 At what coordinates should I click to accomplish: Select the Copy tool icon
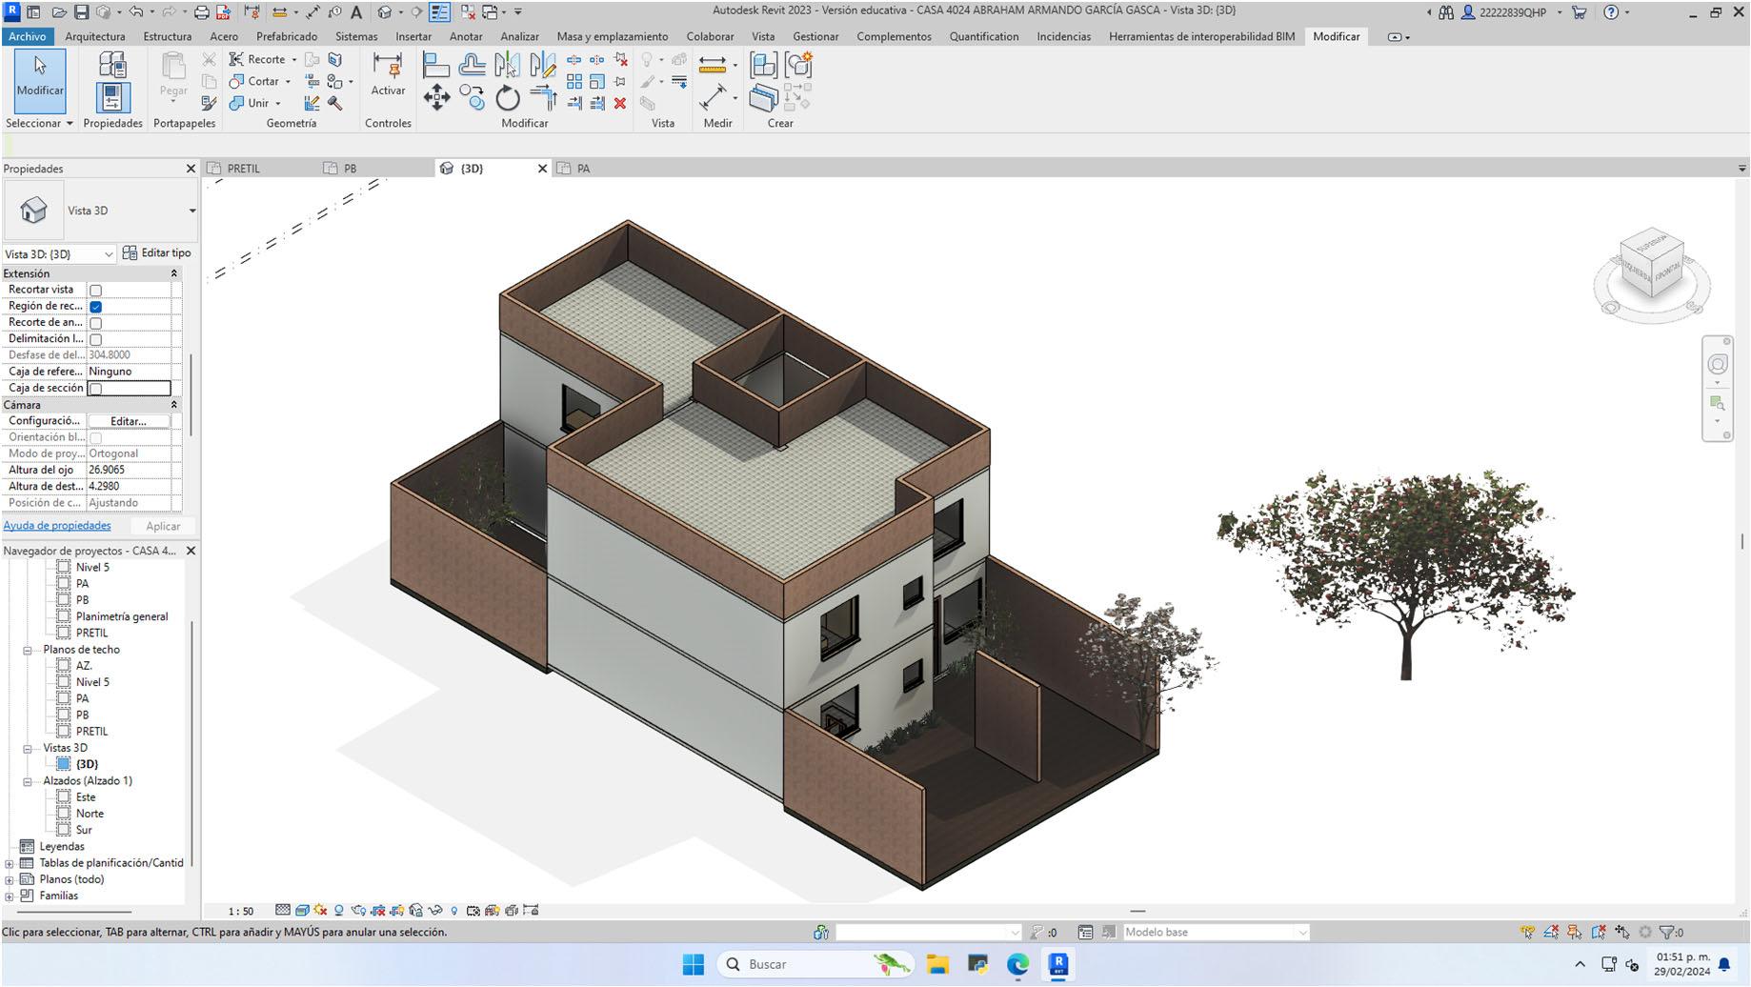(472, 98)
